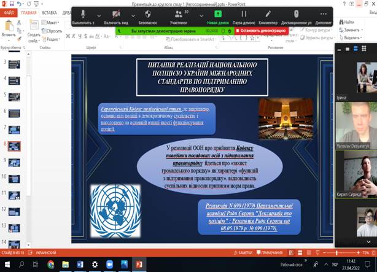Open Zoom participants list

click(x=179, y=17)
